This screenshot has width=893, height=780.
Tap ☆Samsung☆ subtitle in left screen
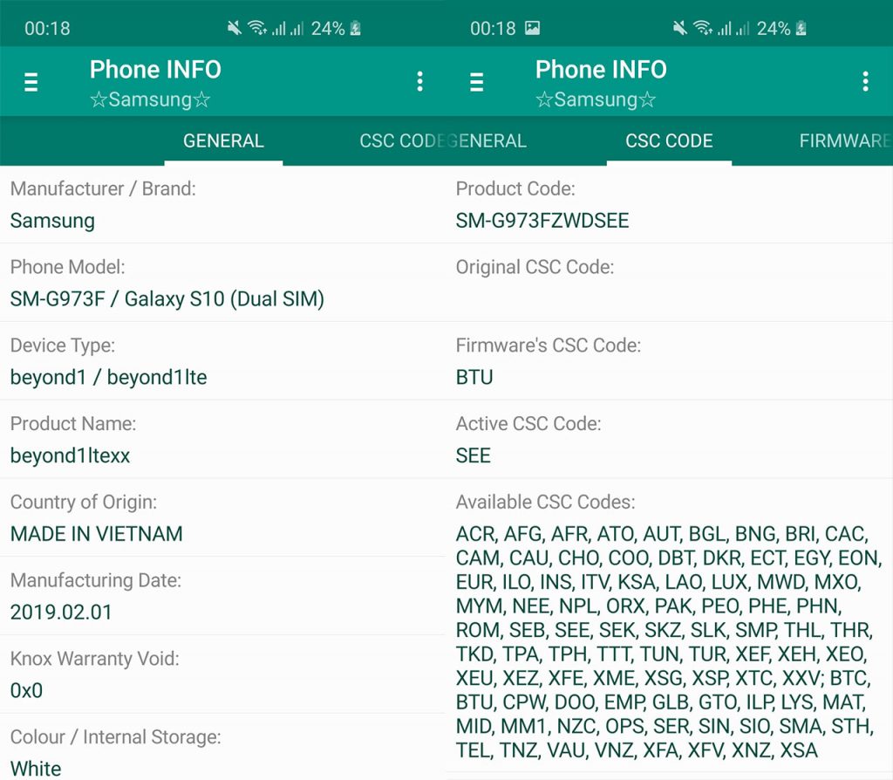pos(150,99)
